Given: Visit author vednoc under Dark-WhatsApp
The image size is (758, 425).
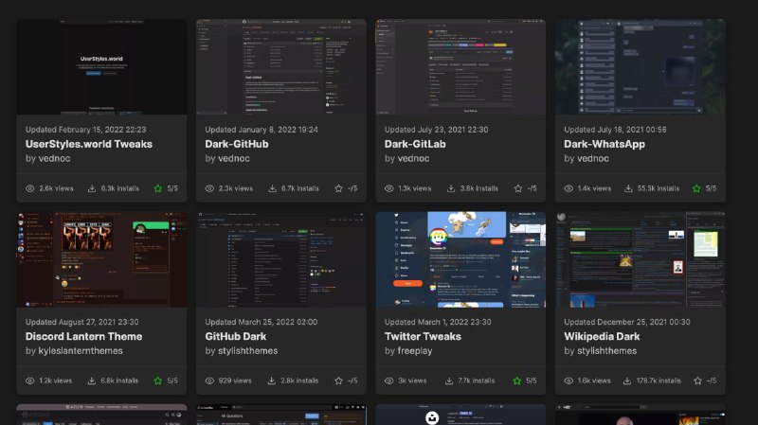Looking at the screenshot, I should click(x=593, y=158).
